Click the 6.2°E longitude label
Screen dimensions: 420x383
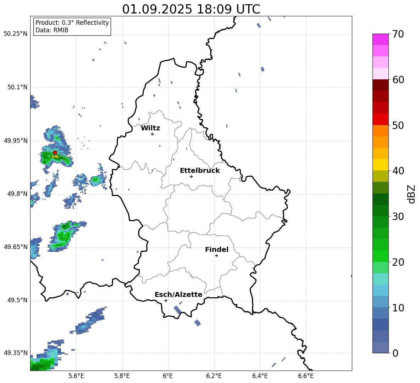[x=214, y=376]
